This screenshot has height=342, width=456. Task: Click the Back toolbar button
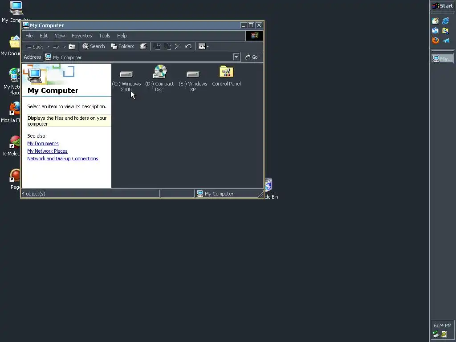click(x=35, y=46)
